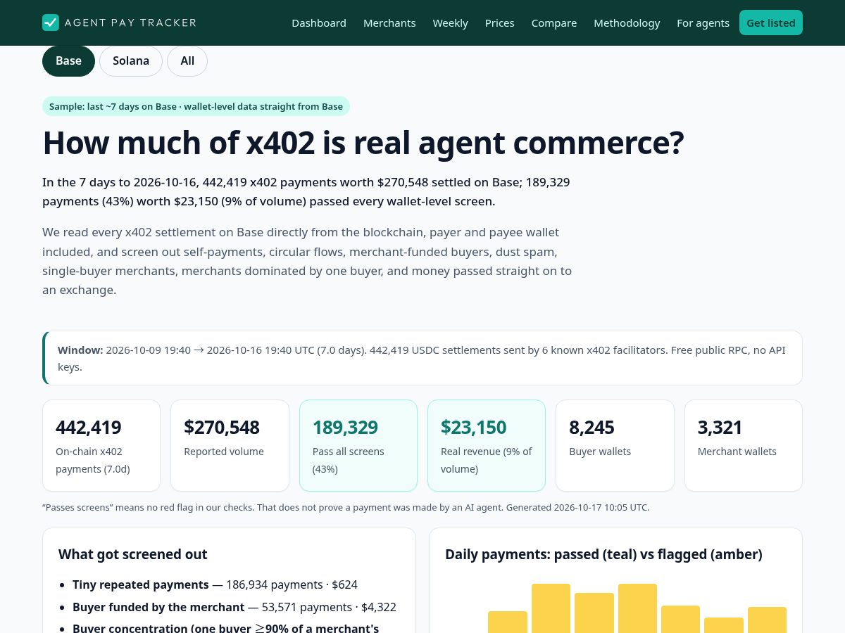The width and height of the screenshot is (845, 633).
Task: Open the Compare page
Action: [x=554, y=23]
